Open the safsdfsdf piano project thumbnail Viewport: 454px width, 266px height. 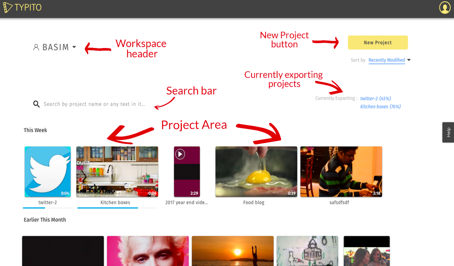click(341, 172)
